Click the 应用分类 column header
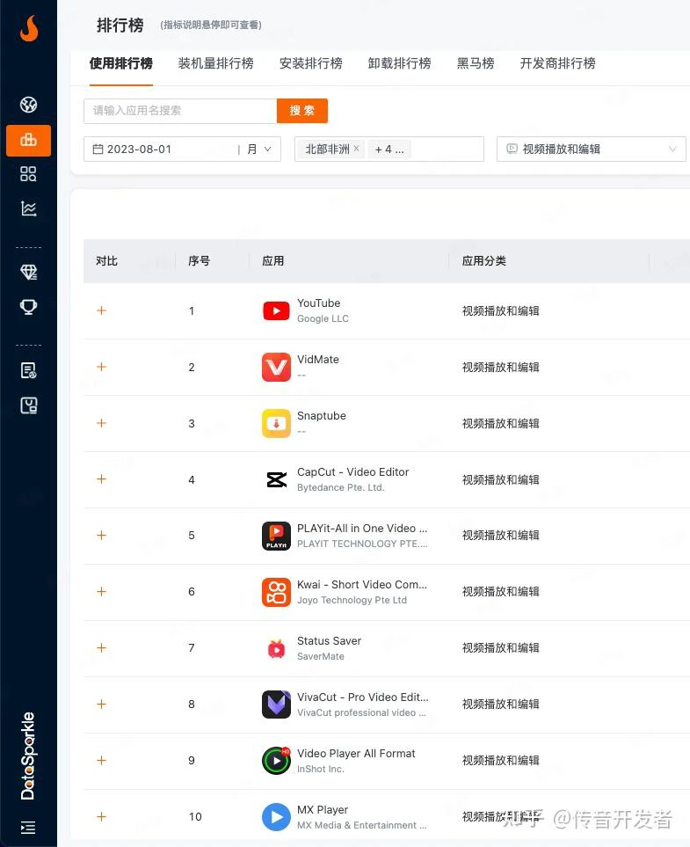 pos(484,261)
